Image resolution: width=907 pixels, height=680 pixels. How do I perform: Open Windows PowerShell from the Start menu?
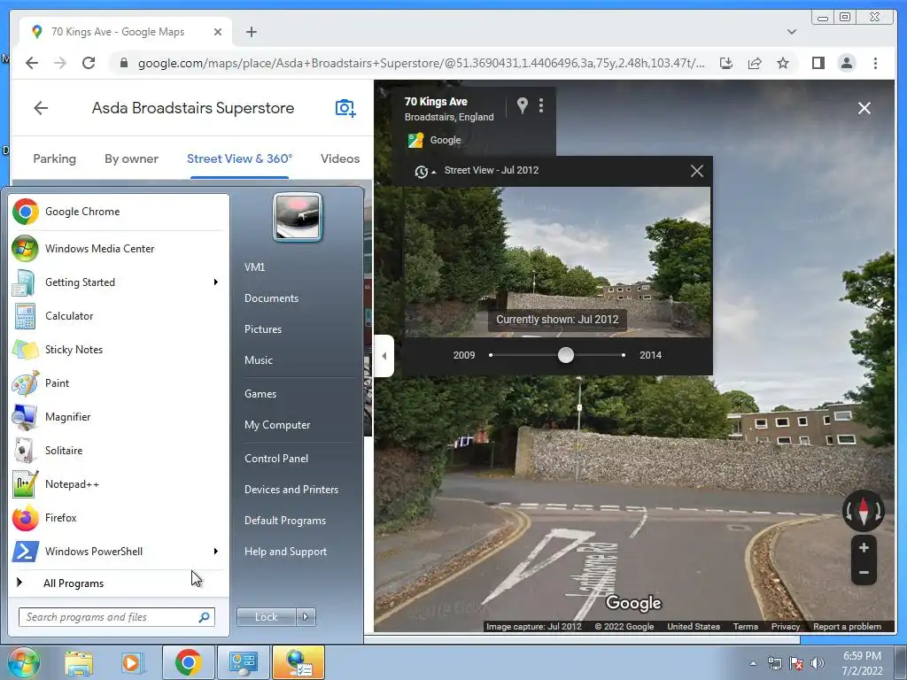click(x=119, y=551)
